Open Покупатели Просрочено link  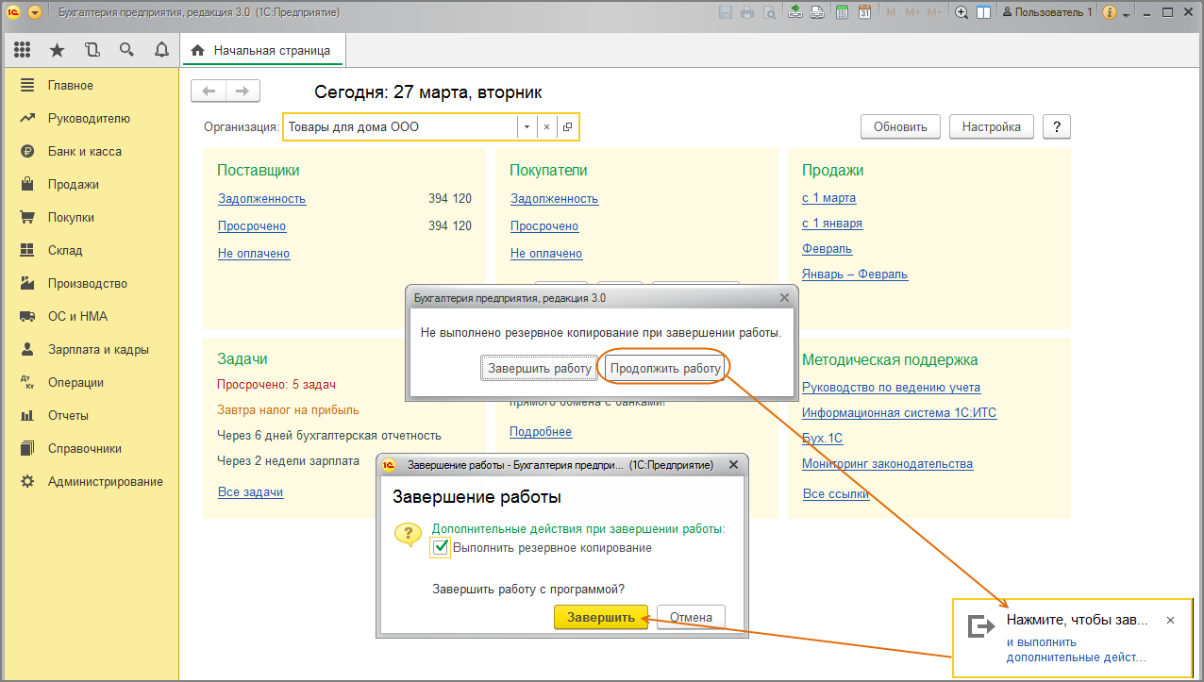pyautogui.click(x=544, y=225)
